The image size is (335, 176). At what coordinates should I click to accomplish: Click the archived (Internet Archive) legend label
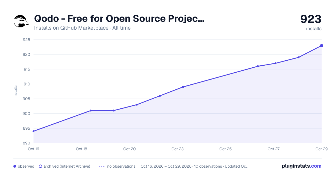[67, 166]
